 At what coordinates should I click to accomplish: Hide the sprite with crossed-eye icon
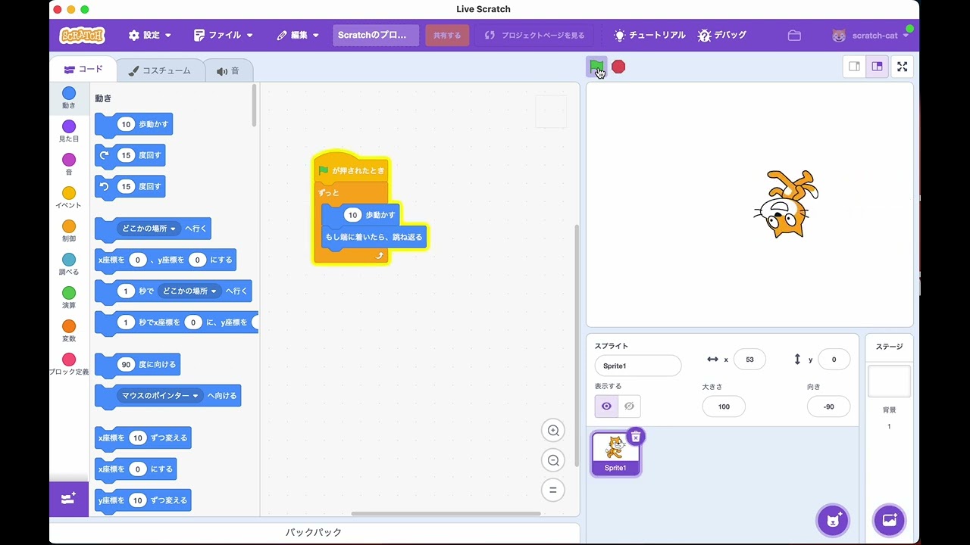[x=629, y=406]
